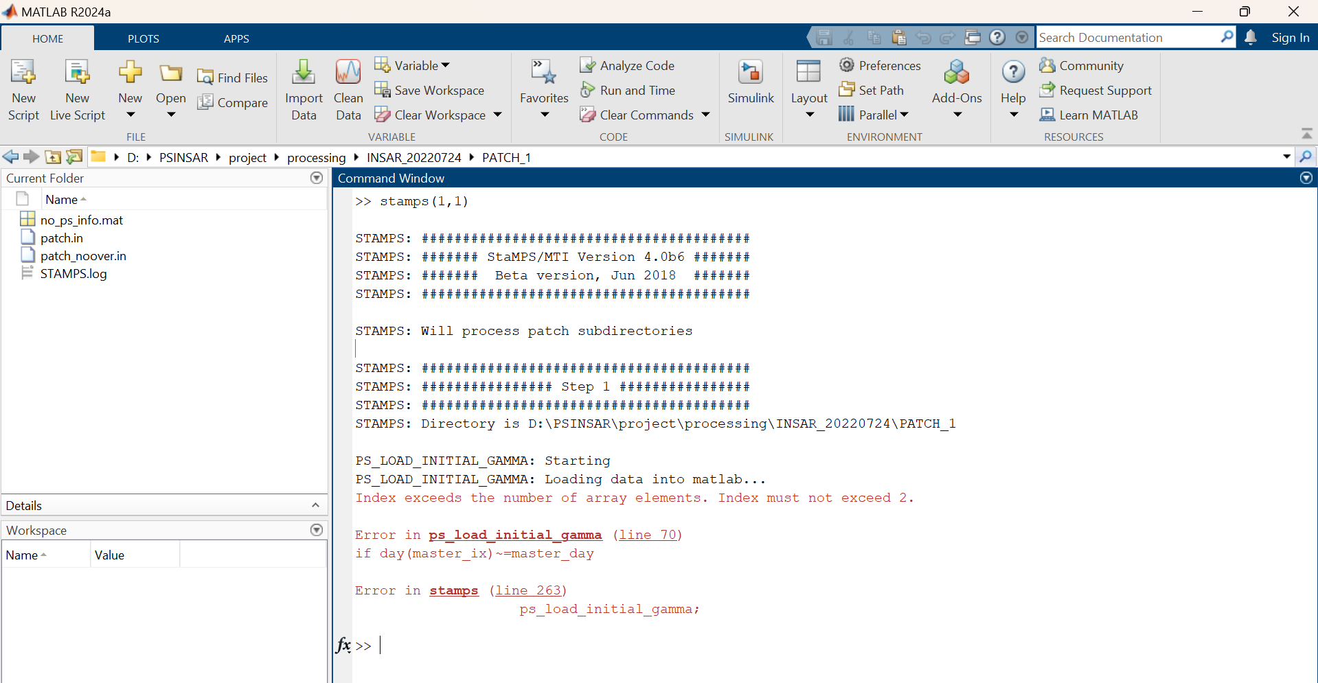The height and width of the screenshot is (683, 1318).
Task: Click the Search Documentation field
Action: (1127, 37)
